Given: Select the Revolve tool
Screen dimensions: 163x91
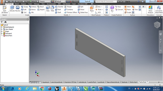Looking at the screenshot, I should click(18, 9).
